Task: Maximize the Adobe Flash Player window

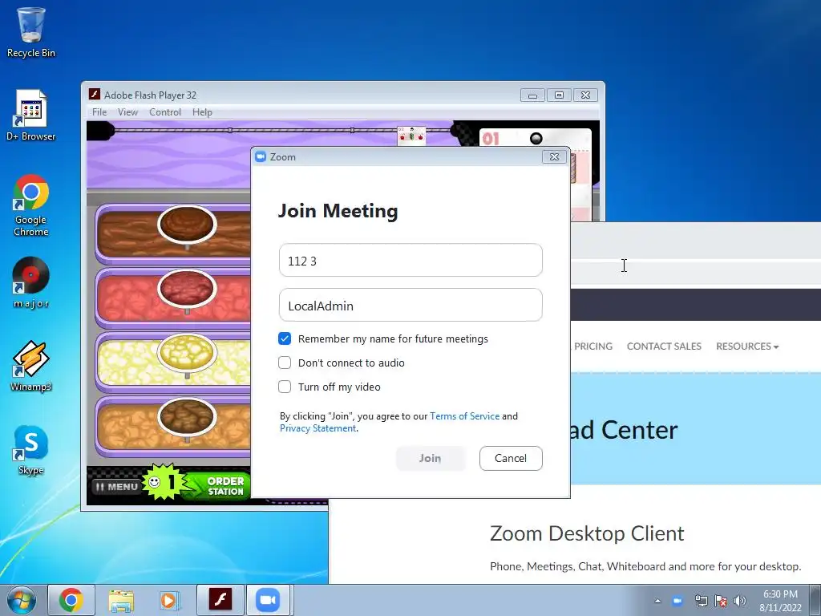Action: coord(559,95)
